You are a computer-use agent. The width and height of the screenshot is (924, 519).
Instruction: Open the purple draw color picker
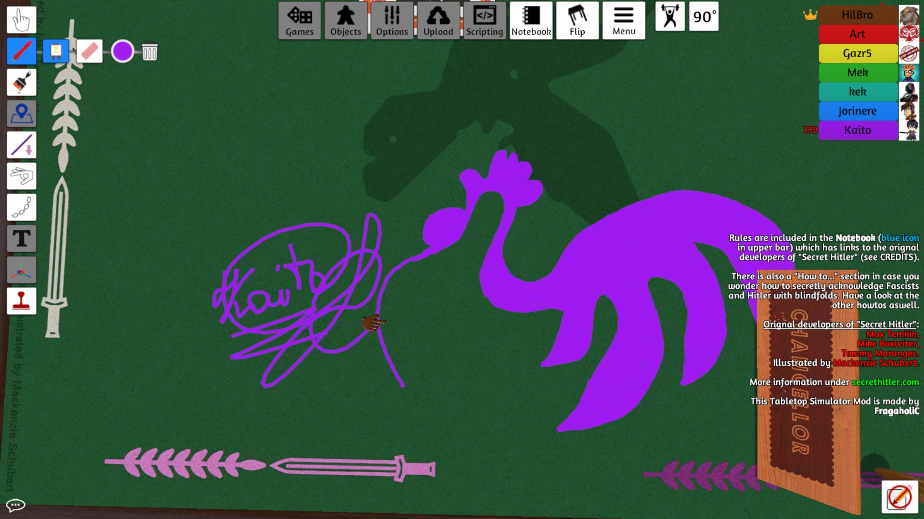[122, 51]
